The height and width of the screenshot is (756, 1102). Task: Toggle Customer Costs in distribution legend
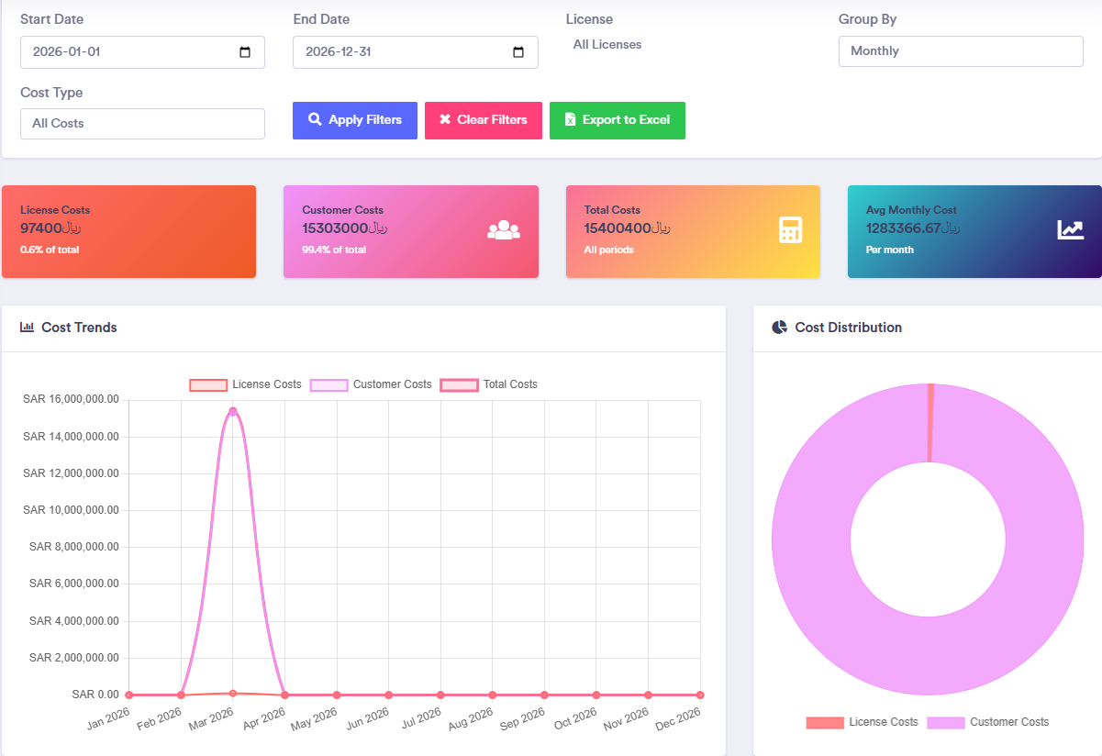click(x=988, y=722)
